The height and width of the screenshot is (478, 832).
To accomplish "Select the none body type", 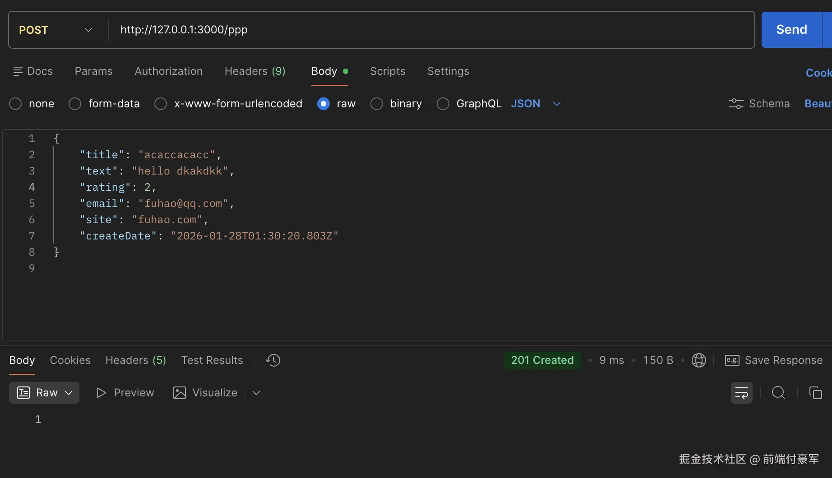I will point(15,104).
